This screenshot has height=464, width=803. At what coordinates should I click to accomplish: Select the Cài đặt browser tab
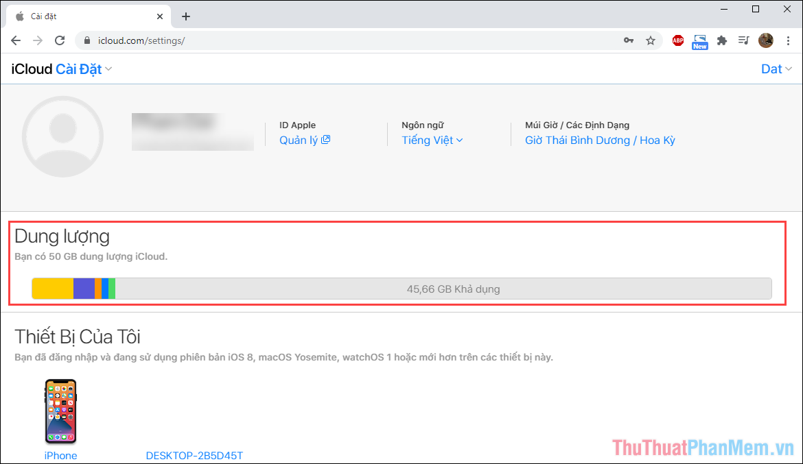tap(88, 16)
